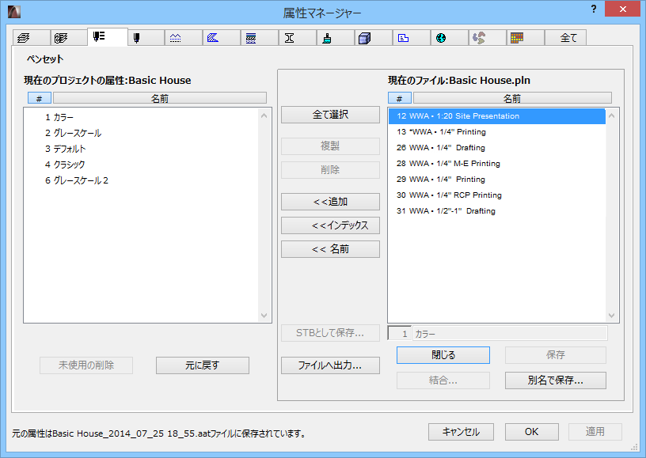The width and height of the screenshot is (646, 458).
Task: Select pen set 1 カラー
Action: pyautogui.click(x=141, y=117)
